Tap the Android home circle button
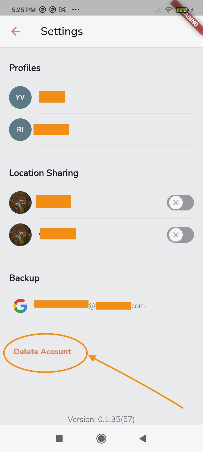The width and height of the screenshot is (203, 452). pos(101,438)
